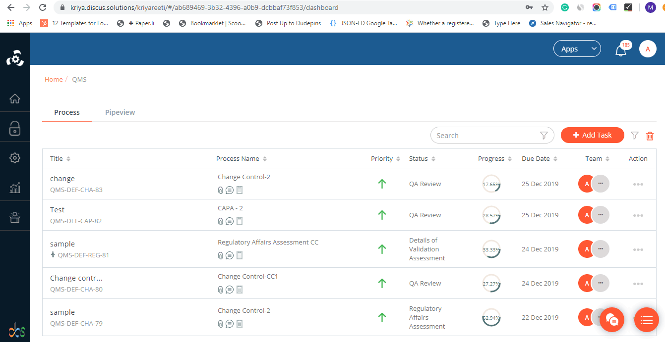This screenshot has width=665, height=342.
Task: Open comments on the Test CAPA task
Action: (x=229, y=221)
